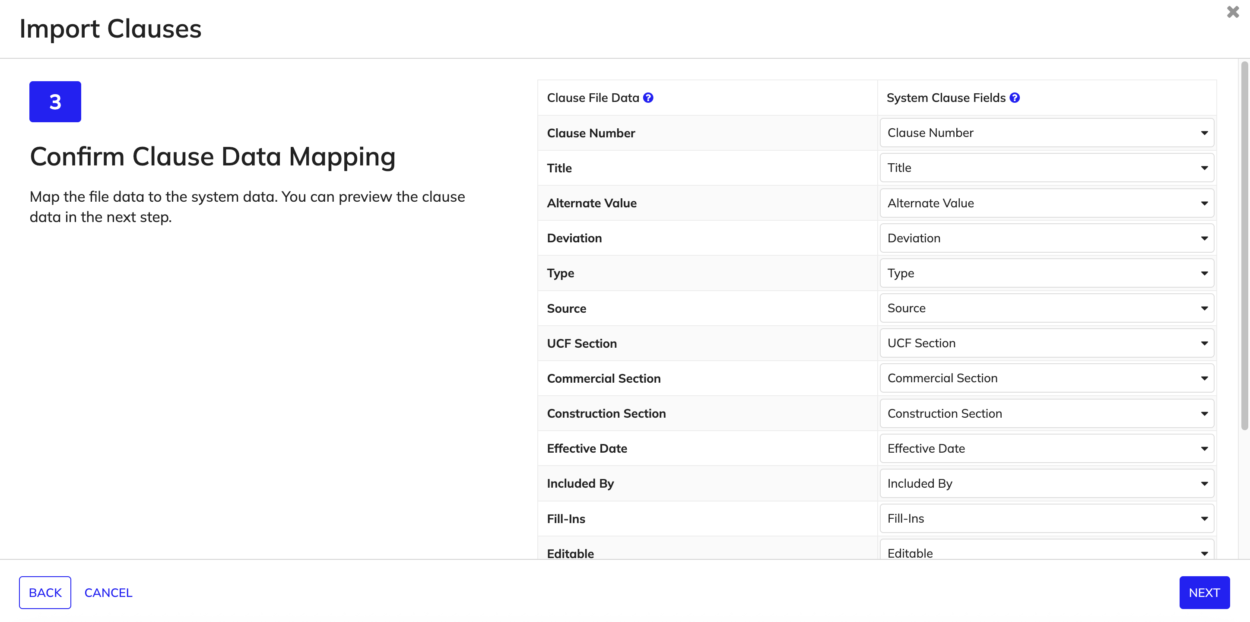Viewport: 1250px width, 622px height.
Task: Click the BACK button
Action: coord(45,592)
